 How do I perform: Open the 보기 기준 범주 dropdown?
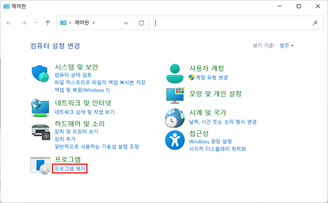click(287, 45)
